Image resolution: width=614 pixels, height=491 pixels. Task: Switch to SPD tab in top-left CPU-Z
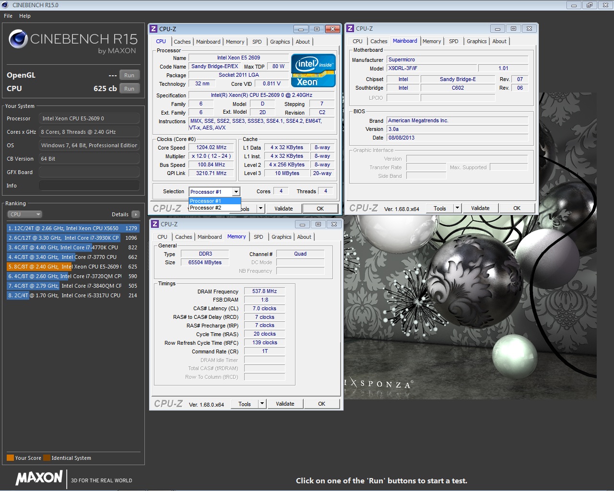(x=257, y=42)
